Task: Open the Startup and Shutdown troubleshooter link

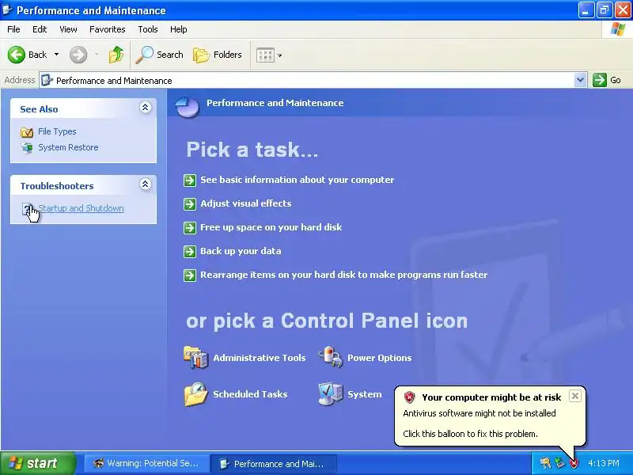Action: (x=81, y=208)
